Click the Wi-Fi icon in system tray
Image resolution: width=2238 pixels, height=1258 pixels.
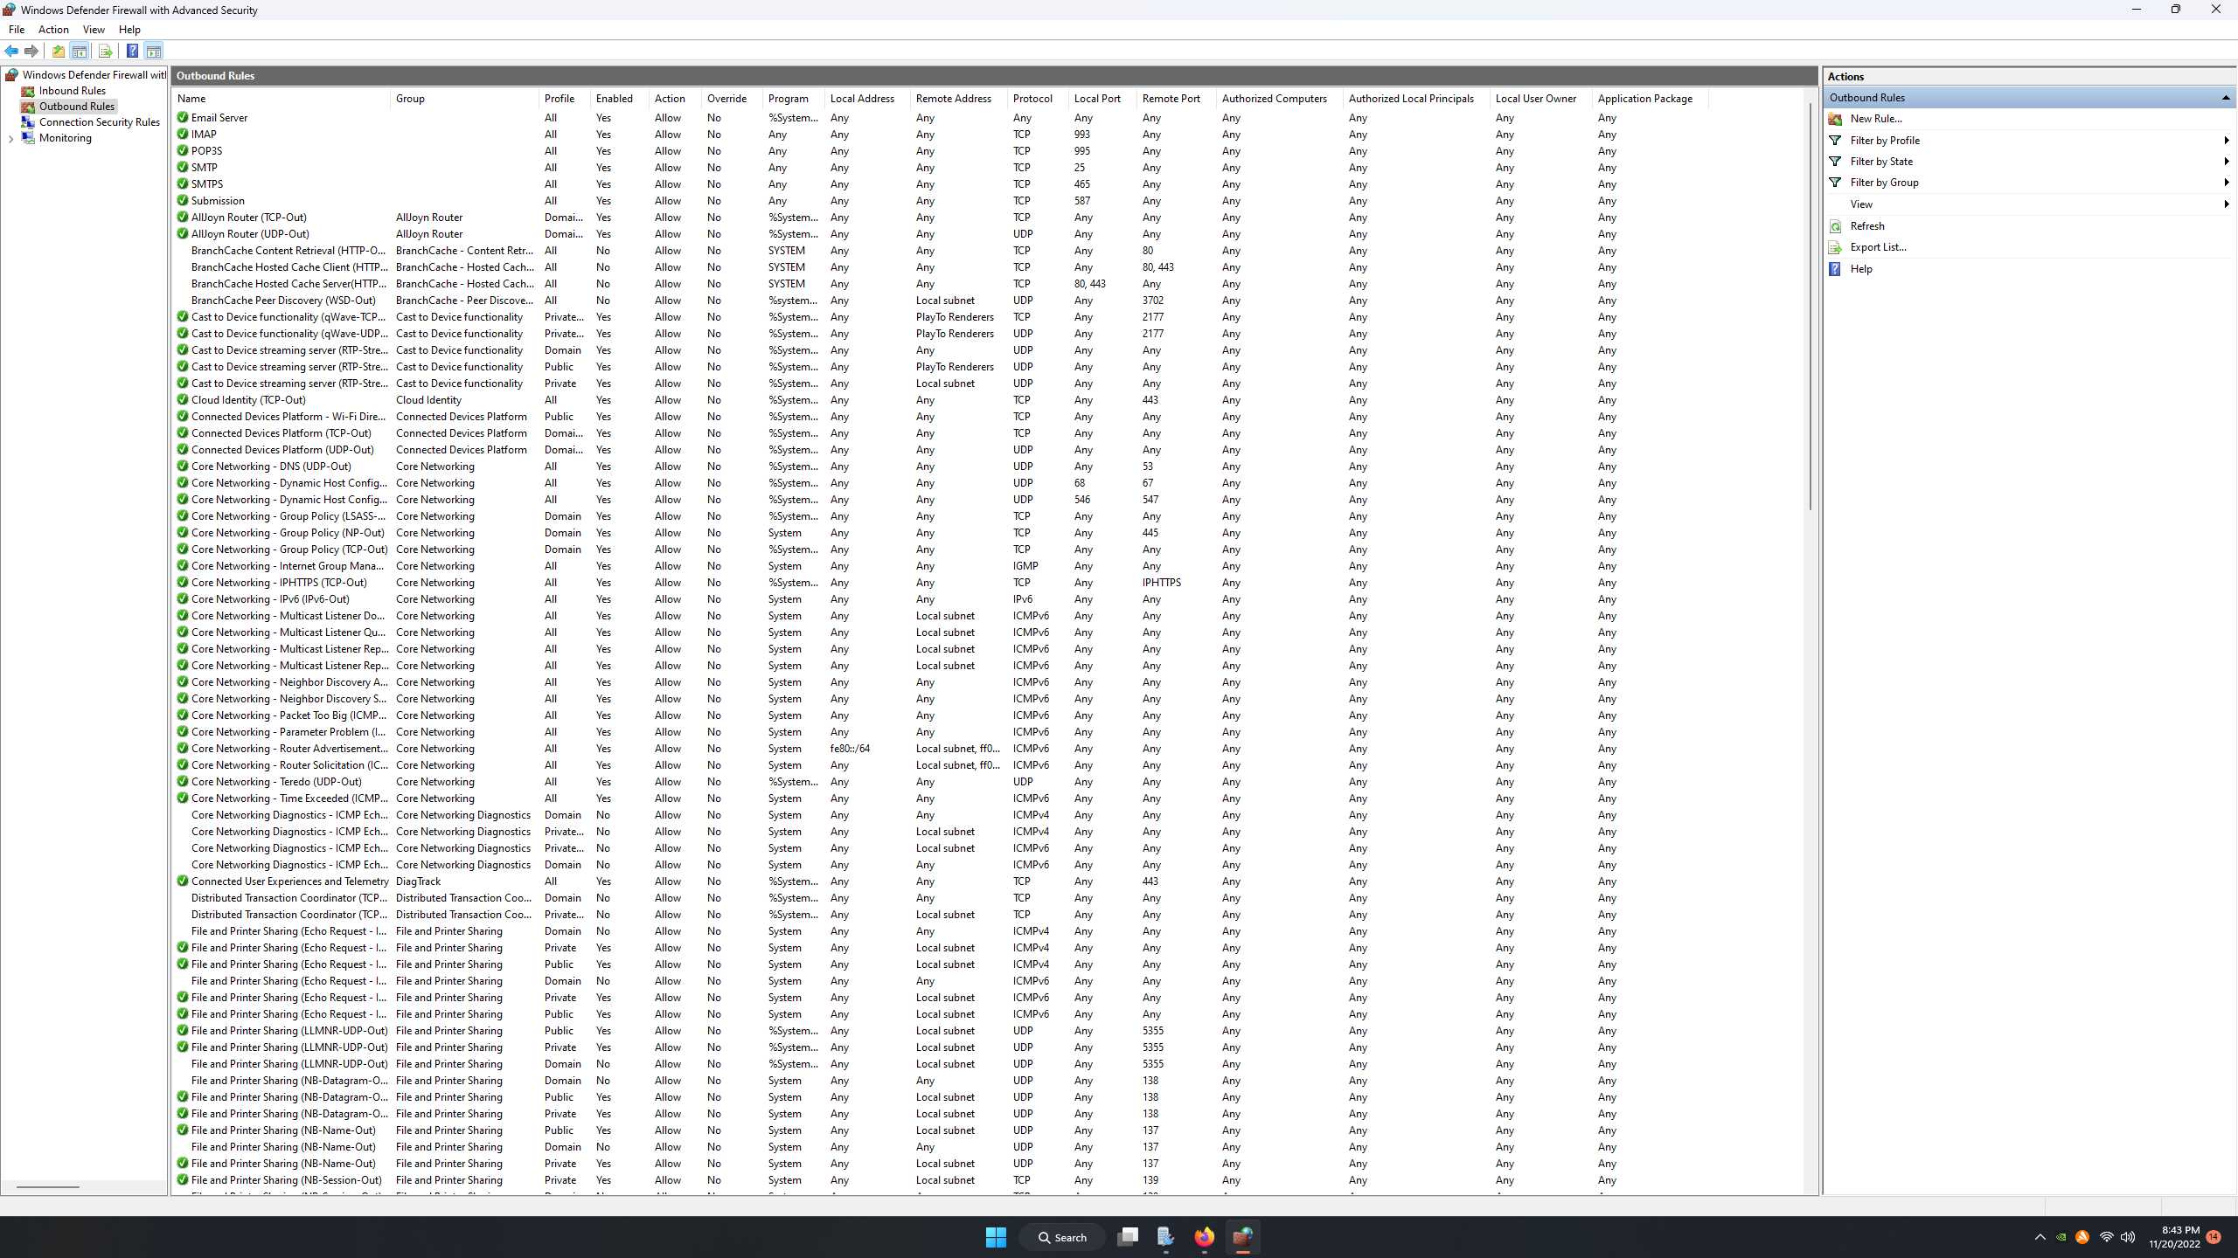(2107, 1237)
